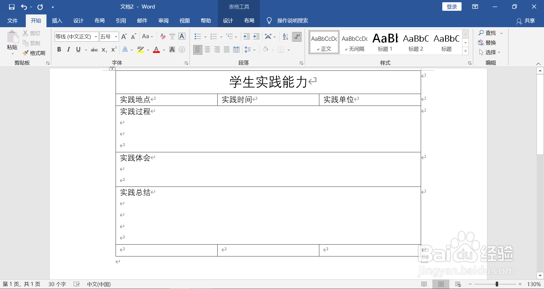Open the 表格工具 布局 tab
This screenshot has width=544, height=289.
pyautogui.click(x=249, y=20)
